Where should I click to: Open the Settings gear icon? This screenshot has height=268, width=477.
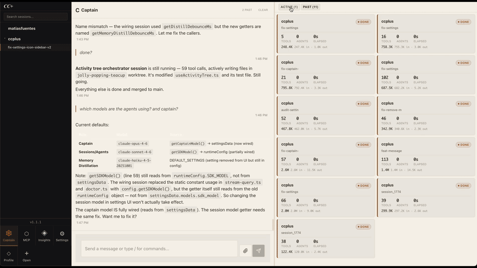click(x=62, y=234)
